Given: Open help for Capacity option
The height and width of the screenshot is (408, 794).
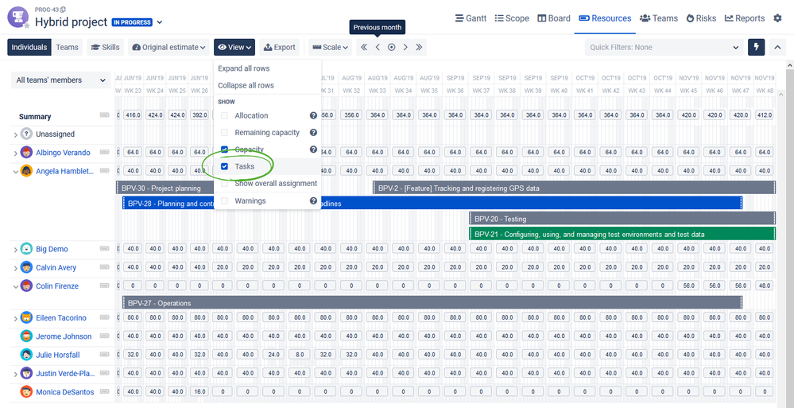Looking at the screenshot, I should pyautogui.click(x=313, y=150).
